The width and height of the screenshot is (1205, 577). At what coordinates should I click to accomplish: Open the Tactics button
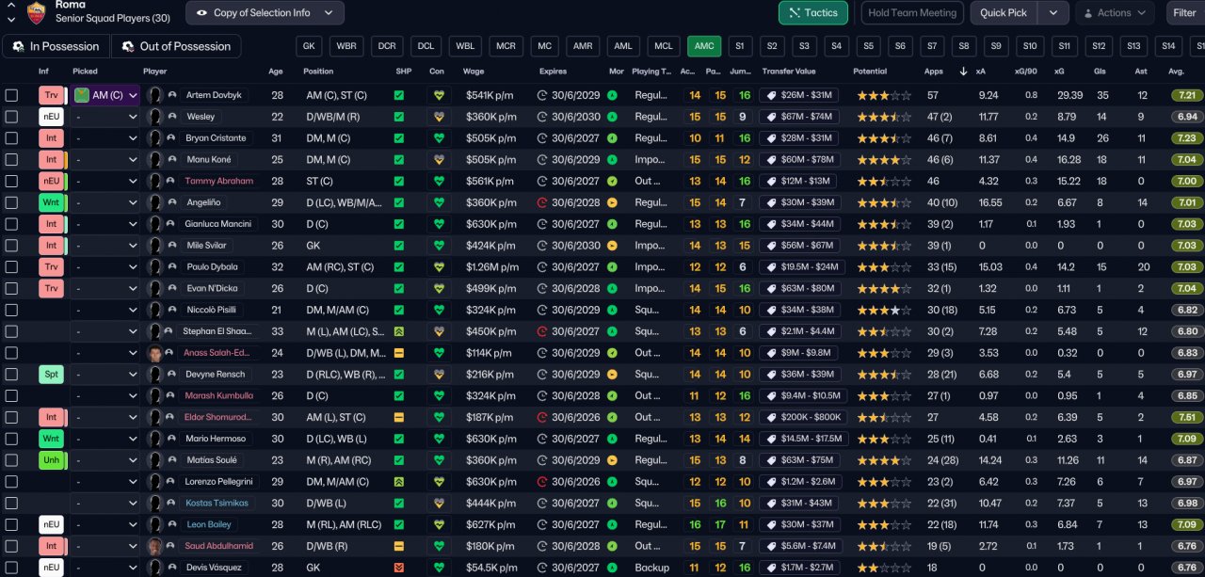tap(813, 13)
